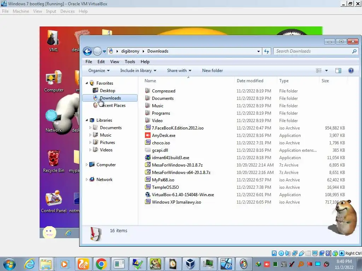The width and height of the screenshot is (362, 271).
Task: Select the MyPal68.iso file
Action: click(163, 180)
